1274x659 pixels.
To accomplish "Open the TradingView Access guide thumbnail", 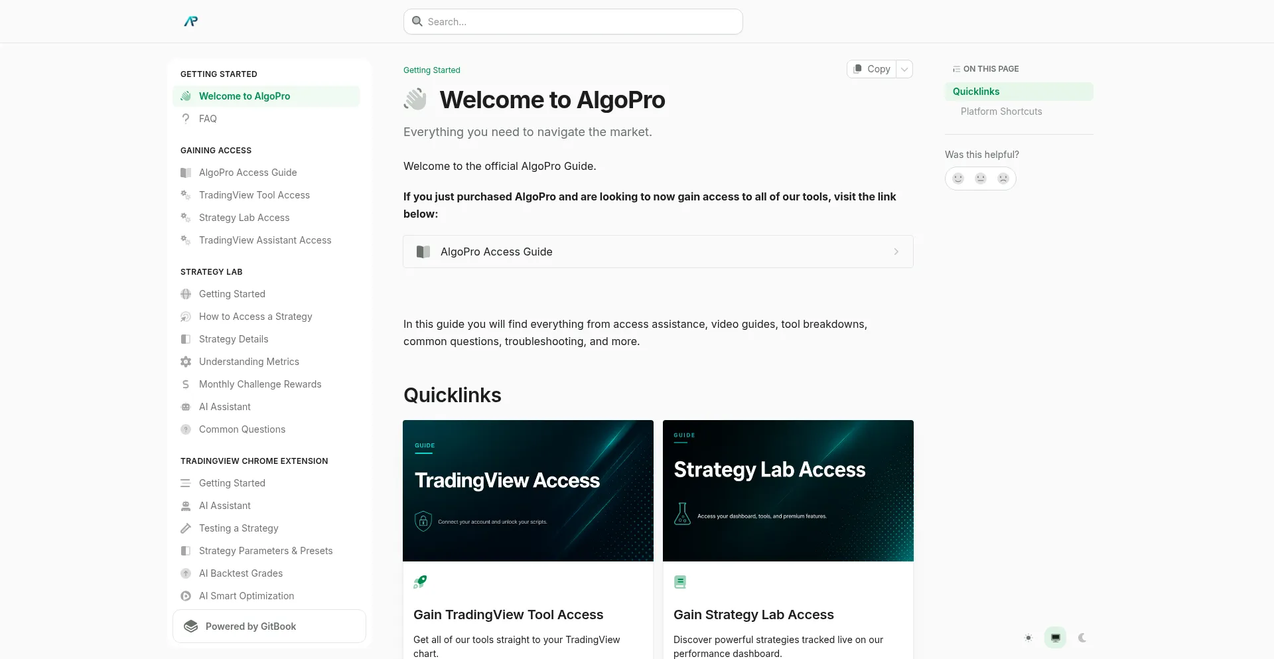I will tap(528, 490).
